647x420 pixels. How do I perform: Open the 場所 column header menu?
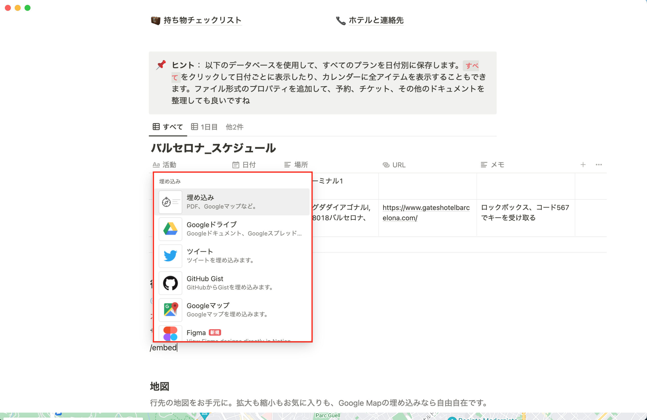(296, 165)
